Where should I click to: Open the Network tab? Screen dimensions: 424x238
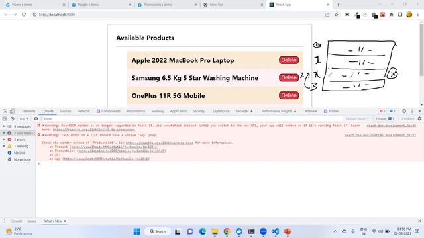pos(83,111)
